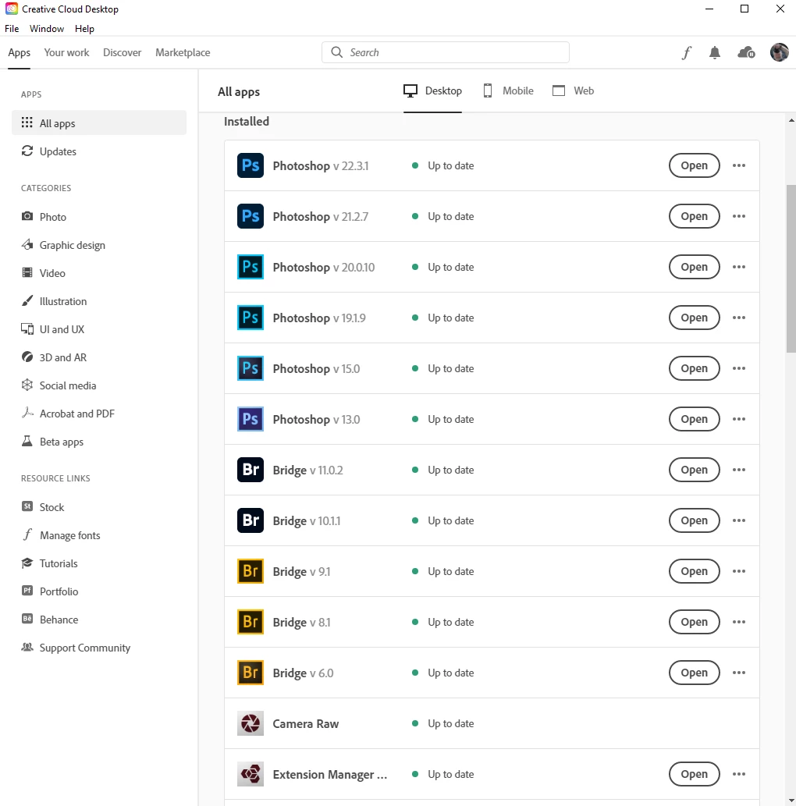Click the Extension Manager app icon
The image size is (796, 806).
[x=251, y=774]
